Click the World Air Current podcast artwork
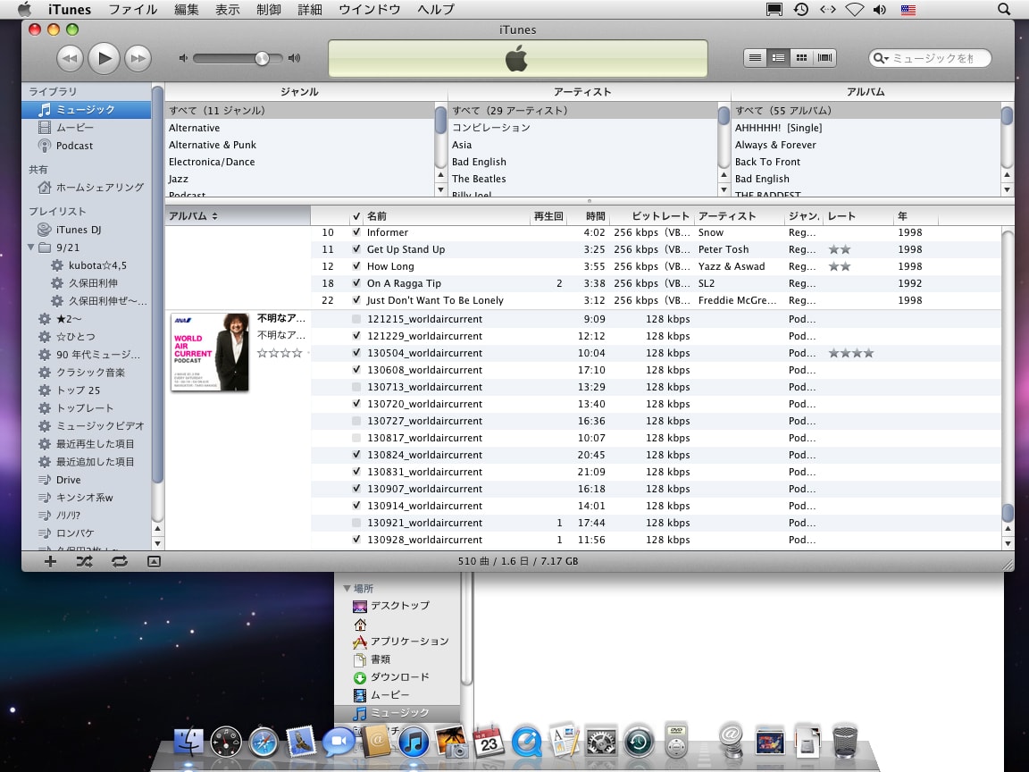The image size is (1029, 772). pyautogui.click(x=210, y=352)
